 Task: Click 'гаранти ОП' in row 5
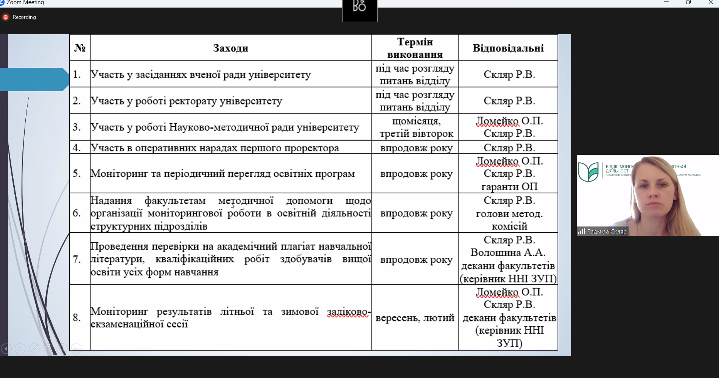point(509,187)
